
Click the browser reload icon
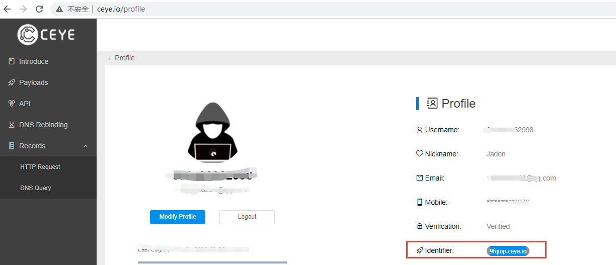coord(39,9)
